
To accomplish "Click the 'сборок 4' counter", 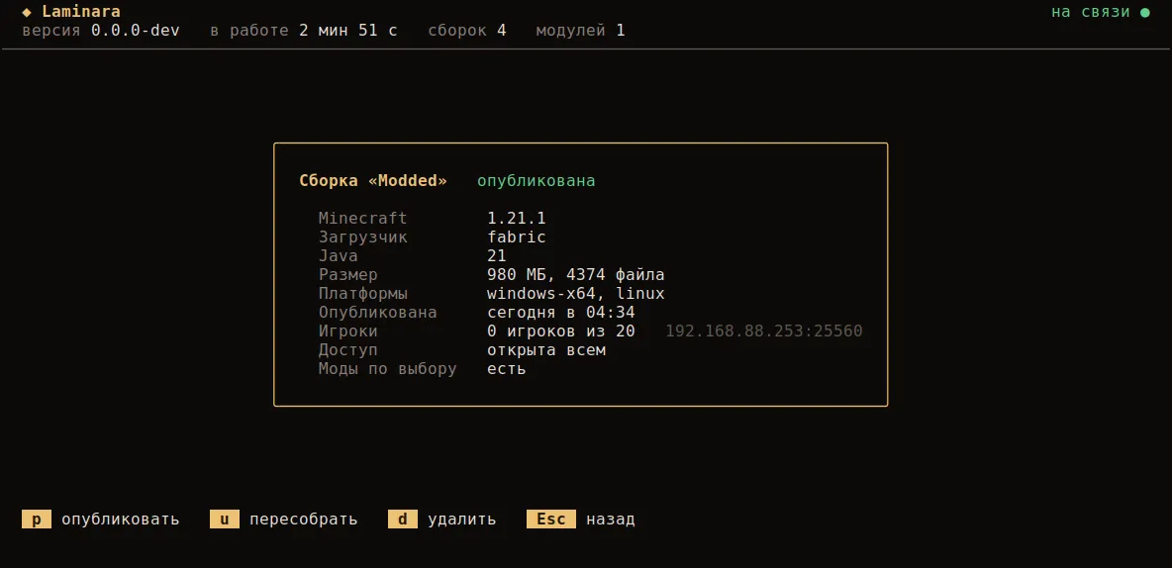I will (467, 31).
